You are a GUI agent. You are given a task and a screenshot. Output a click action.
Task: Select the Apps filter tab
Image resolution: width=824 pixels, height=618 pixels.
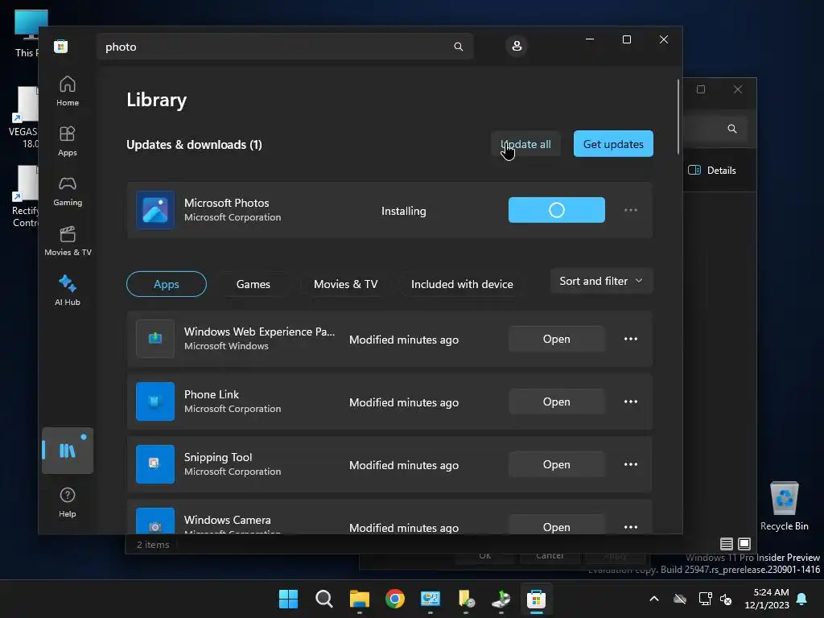click(x=166, y=284)
